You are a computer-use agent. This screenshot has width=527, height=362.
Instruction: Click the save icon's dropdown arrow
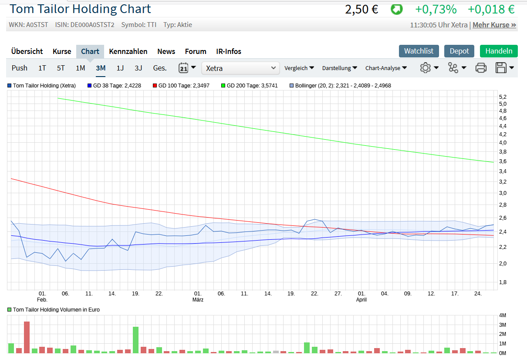click(x=511, y=68)
